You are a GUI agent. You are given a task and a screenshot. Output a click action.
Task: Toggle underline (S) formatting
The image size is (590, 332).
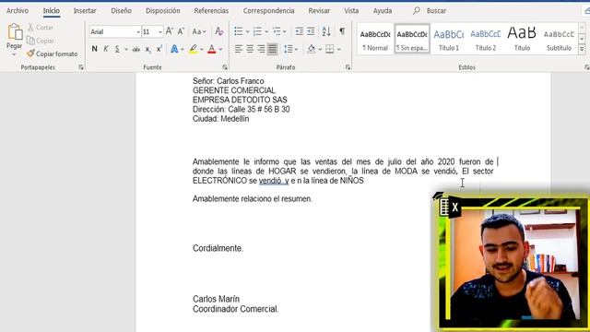coord(117,49)
